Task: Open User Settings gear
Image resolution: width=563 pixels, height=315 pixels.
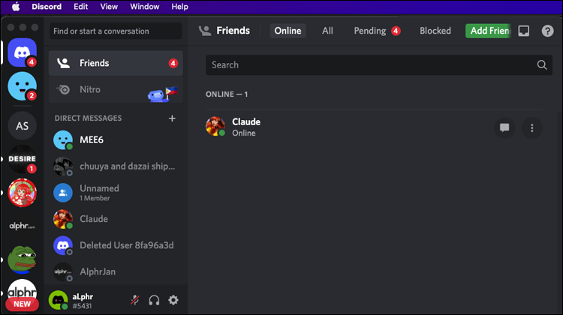Action: 173,300
